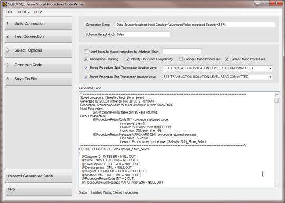
Task: Click the Finished Writing Stored Procedures status text
Action: pos(115,192)
